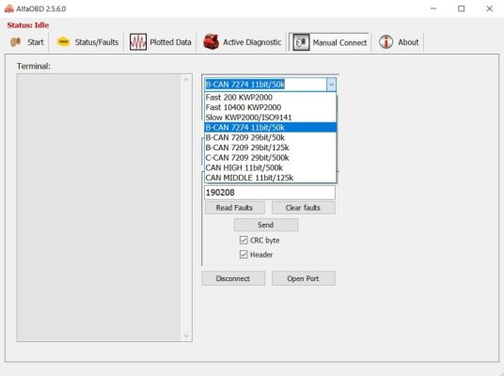Click the Start connector icon
The width and height of the screenshot is (504, 376).
pyautogui.click(x=15, y=42)
